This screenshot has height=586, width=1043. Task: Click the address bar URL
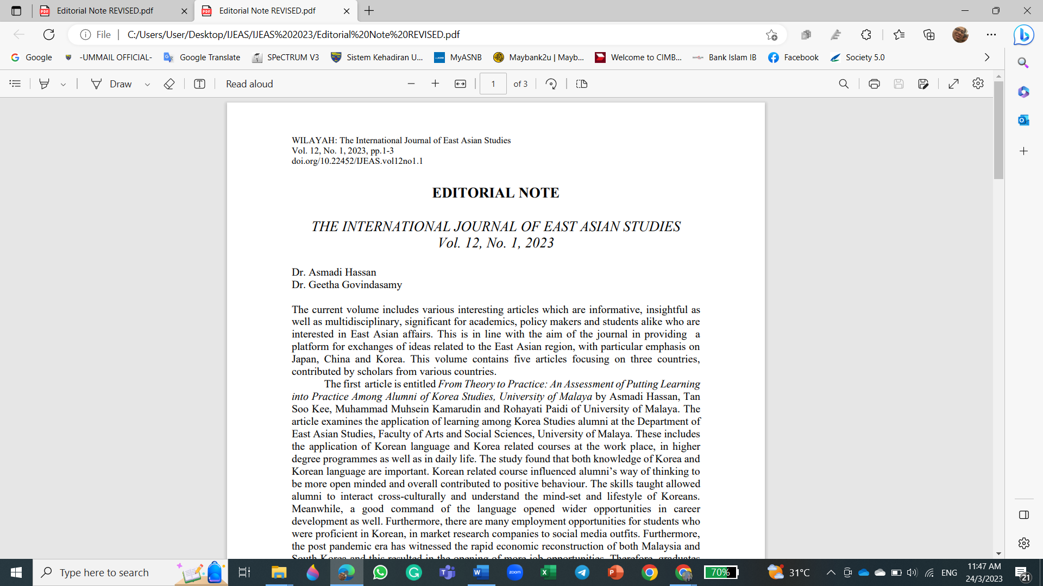pyautogui.click(x=293, y=35)
